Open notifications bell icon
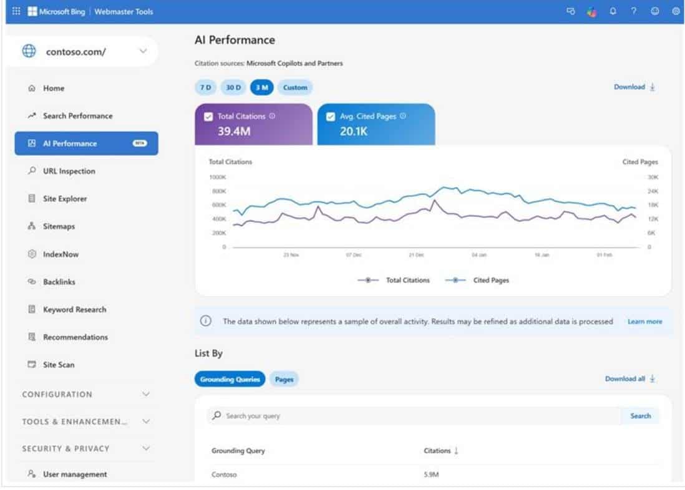685x490 pixels. [x=613, y=11]
